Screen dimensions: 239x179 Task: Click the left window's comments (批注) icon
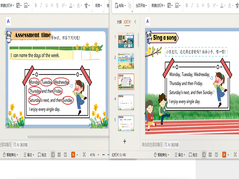point(41,154)
